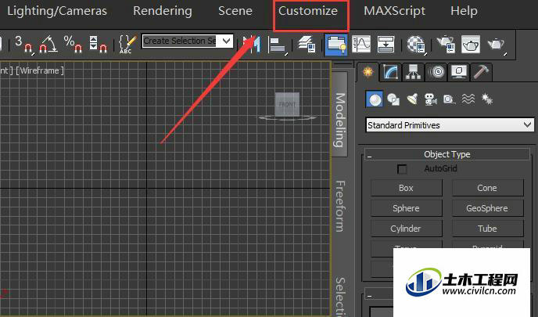538x317 pixels.
Task: Open the Help menu
Action: coord(464,11)
